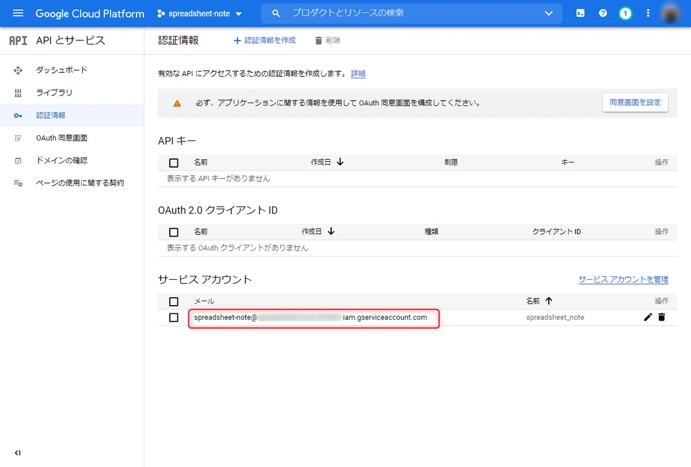
Task: Click the 制限 column header
Action: pos(451,162)
